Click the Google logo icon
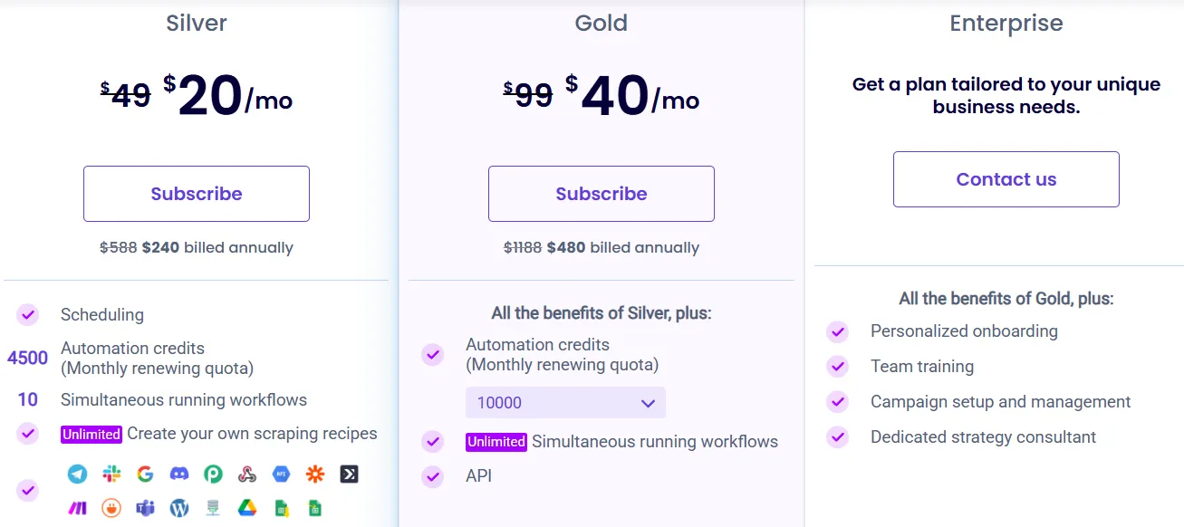1184x527 pixels. [x=145, y=474]
